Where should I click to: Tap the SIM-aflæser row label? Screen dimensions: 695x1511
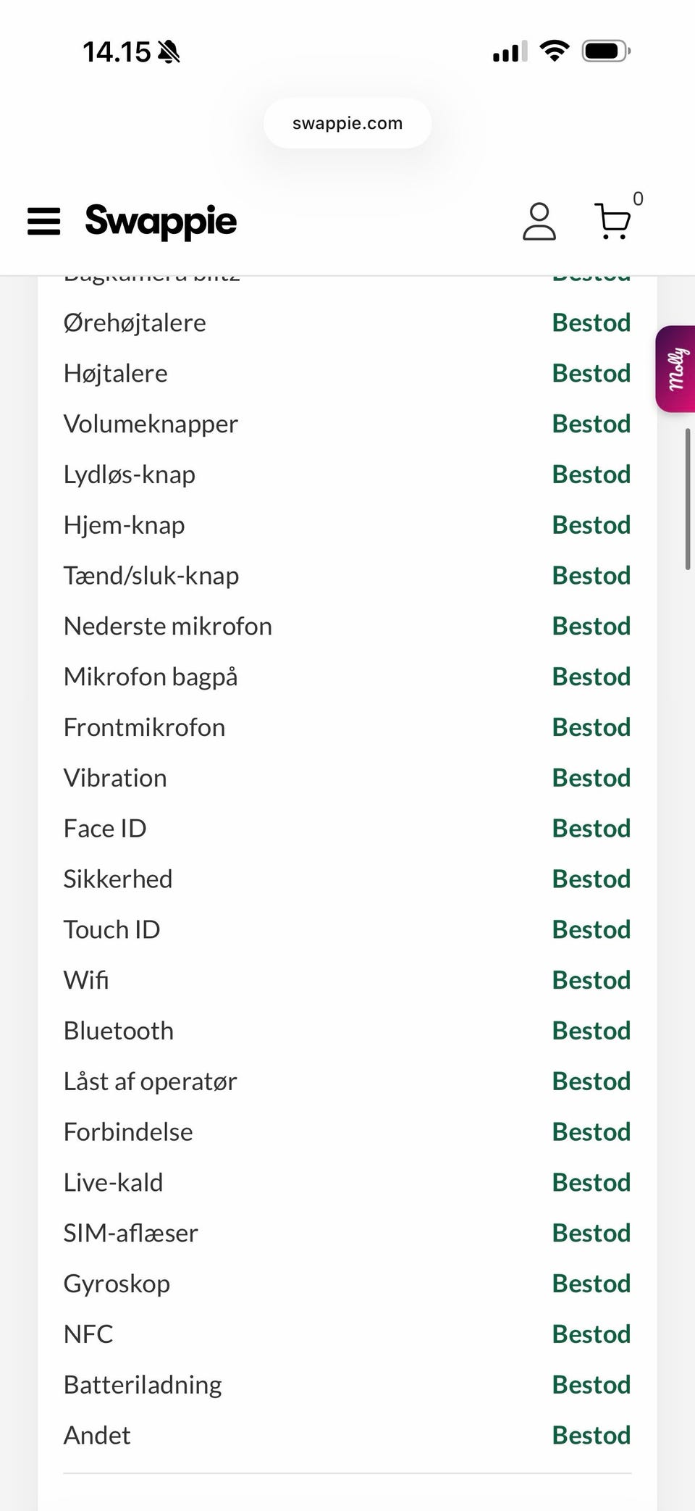tap(130, 1233)
